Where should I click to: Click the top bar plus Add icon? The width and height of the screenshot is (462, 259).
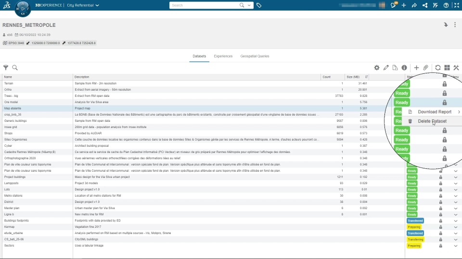(x=404, y=5)
